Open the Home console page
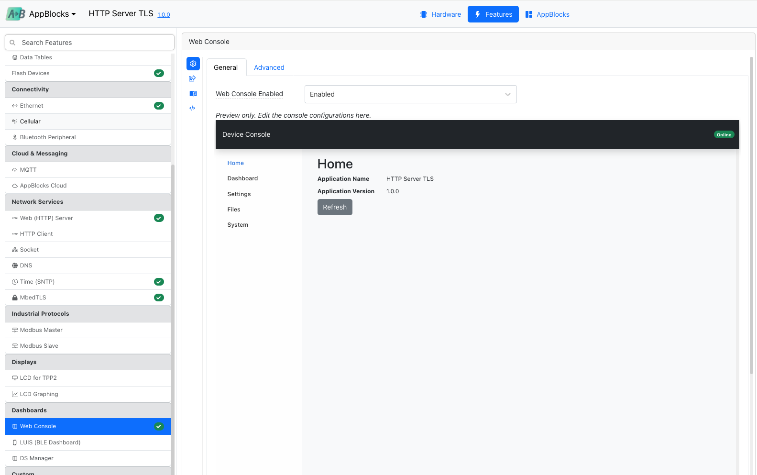The width and height of the screenshot is (757, 475). pos(236,163)
